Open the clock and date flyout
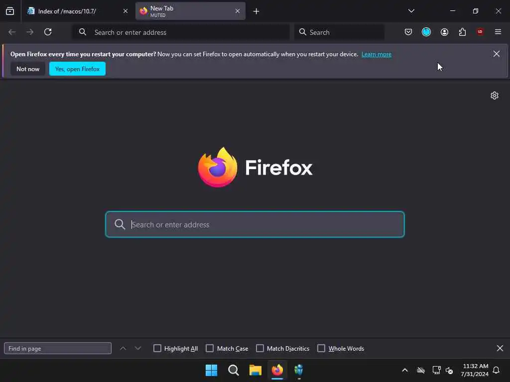 pos(475,370)
